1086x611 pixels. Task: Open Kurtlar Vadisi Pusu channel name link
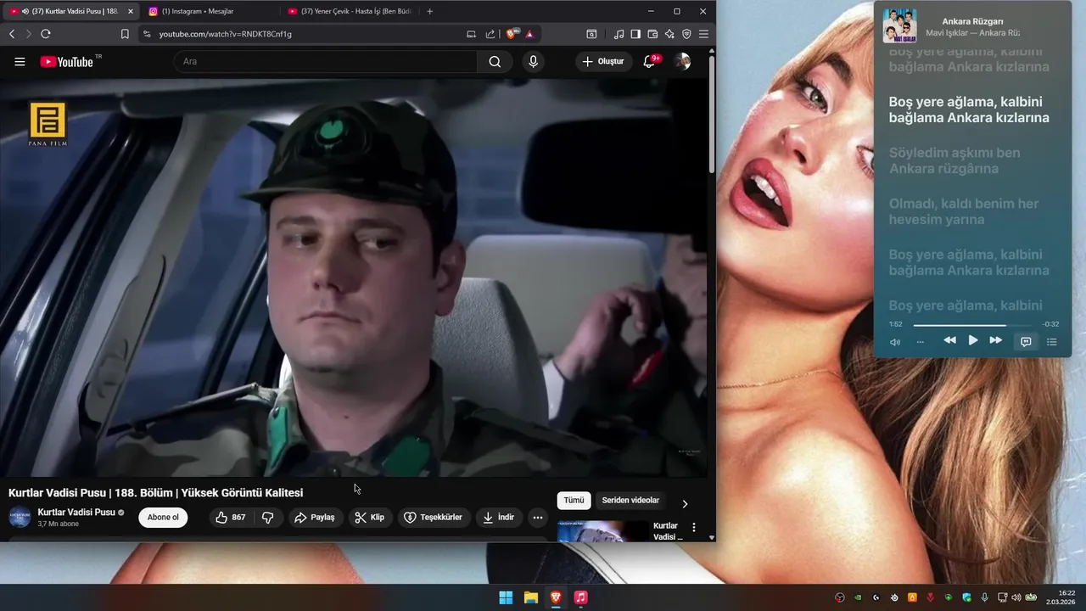76,513
